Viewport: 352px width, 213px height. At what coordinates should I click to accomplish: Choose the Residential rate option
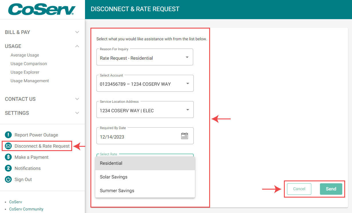145,163
